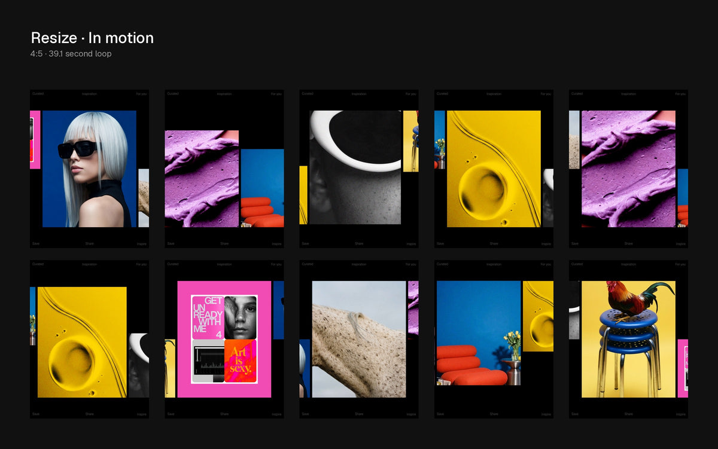The height and width of the screenshot is (449, 718).
Task: Click Save below the rooster photo
Action: [x=574, y=414]
